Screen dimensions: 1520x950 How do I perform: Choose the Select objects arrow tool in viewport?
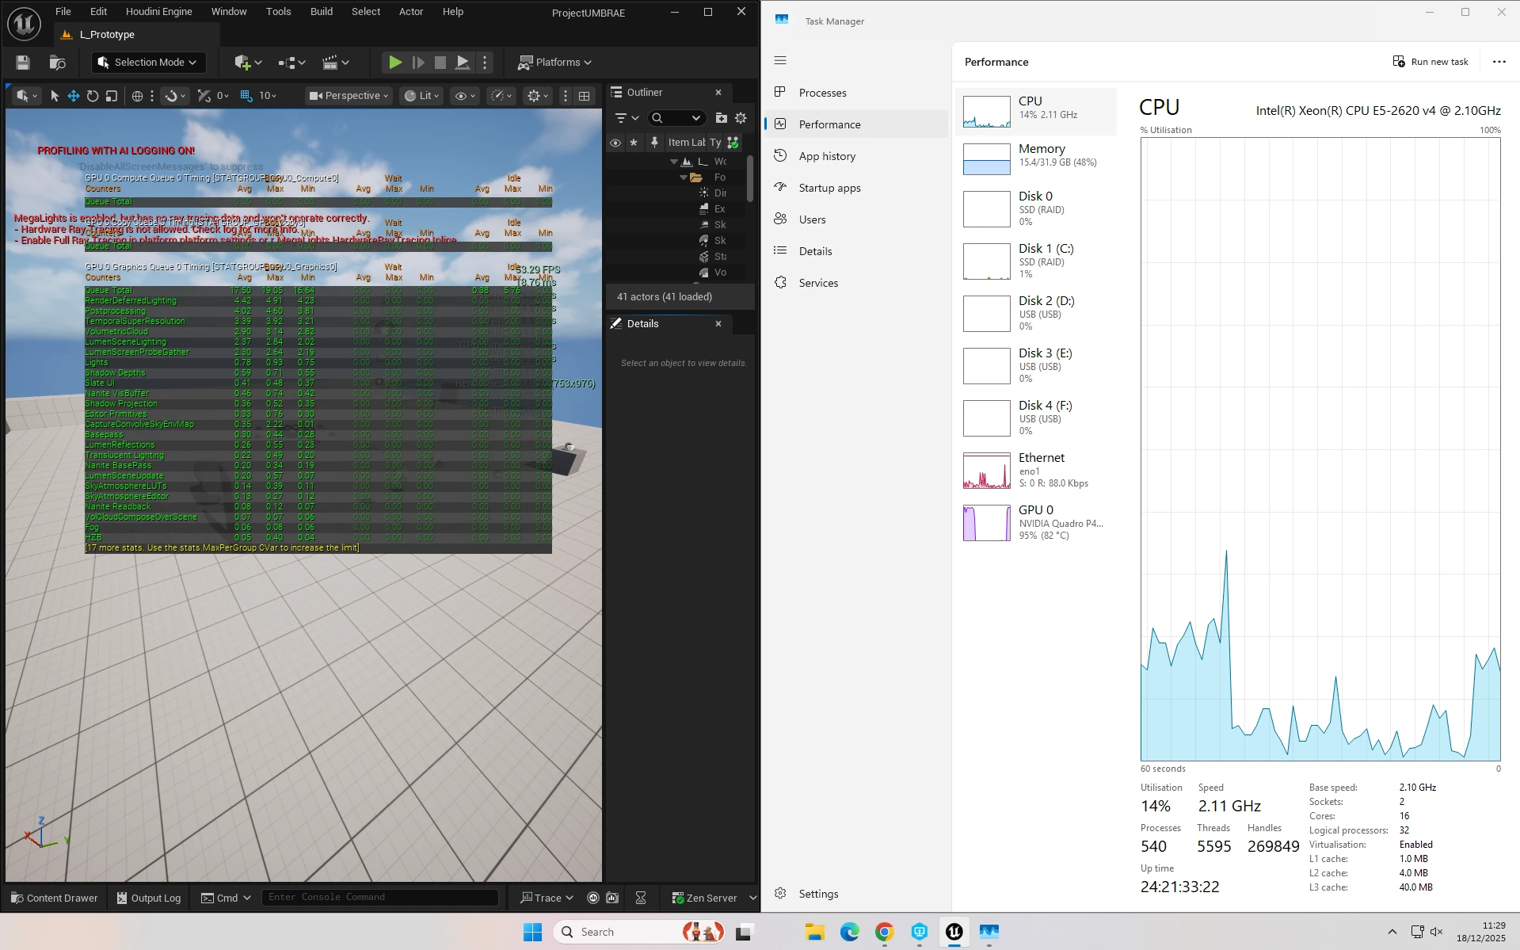55,96
